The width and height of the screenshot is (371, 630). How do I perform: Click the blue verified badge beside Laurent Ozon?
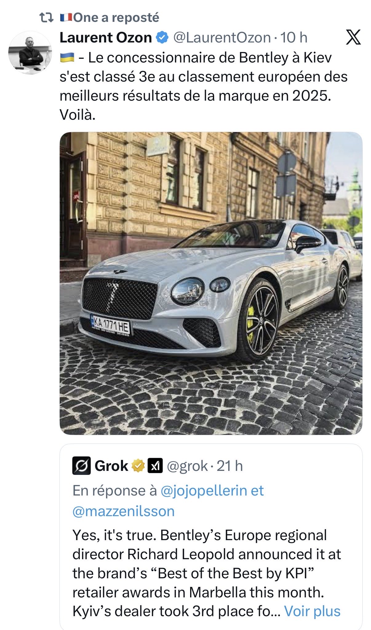(162, 38)
